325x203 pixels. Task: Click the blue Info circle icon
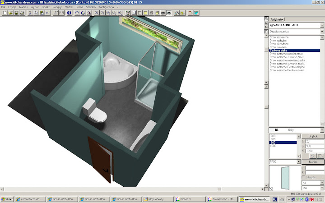point(70,13)
